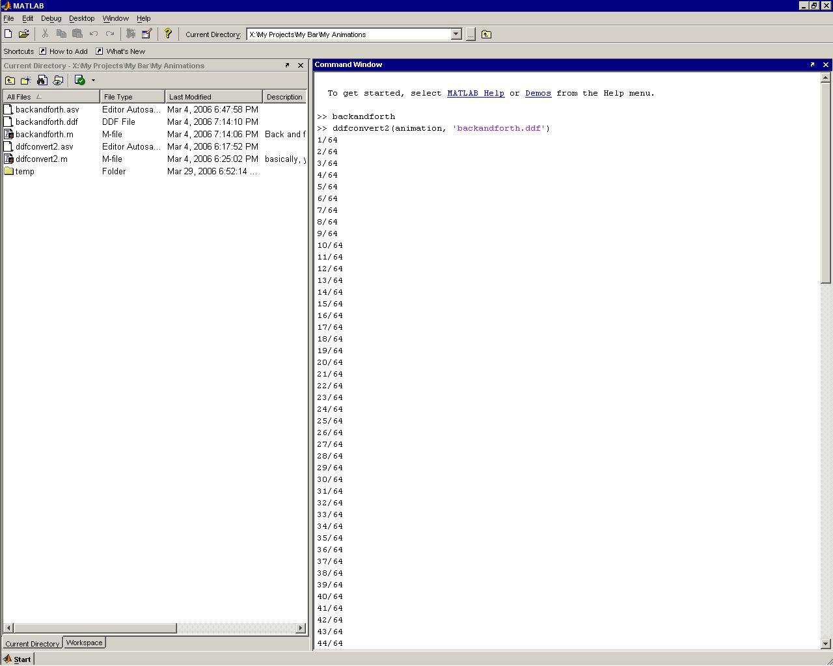
Task: Open the Window menu
Action: tap(116, 18)
